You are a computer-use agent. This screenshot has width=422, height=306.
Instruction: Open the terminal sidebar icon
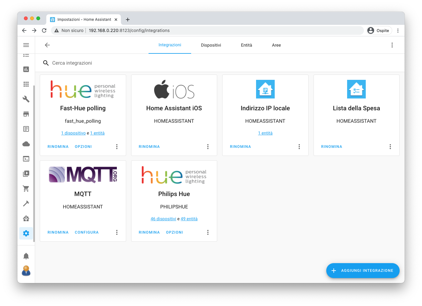pyautogui.click(x=26, y=159)
